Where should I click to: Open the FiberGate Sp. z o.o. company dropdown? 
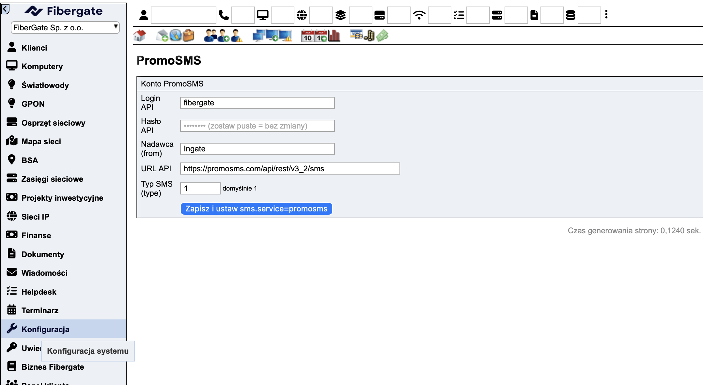pyautogui.click(x=65, y=28)
